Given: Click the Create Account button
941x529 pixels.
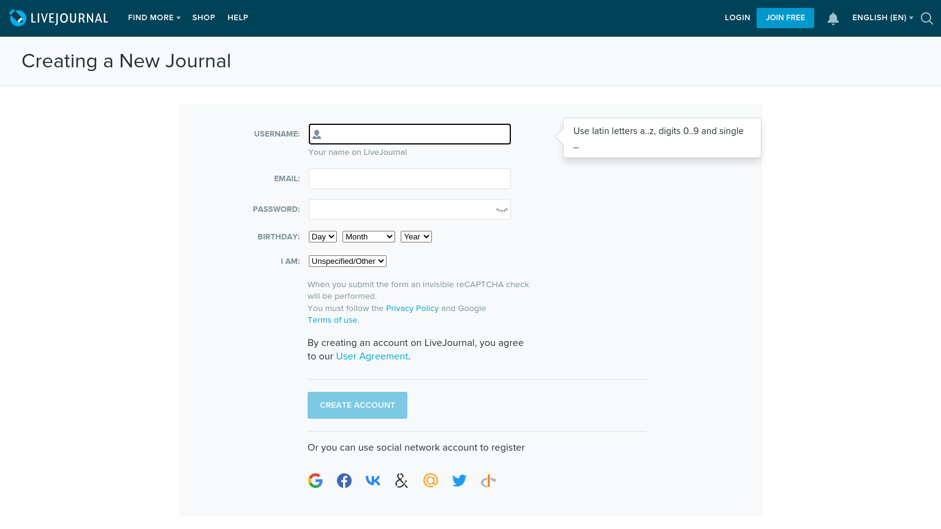Looking at the screenshot, I should (357, 405).
